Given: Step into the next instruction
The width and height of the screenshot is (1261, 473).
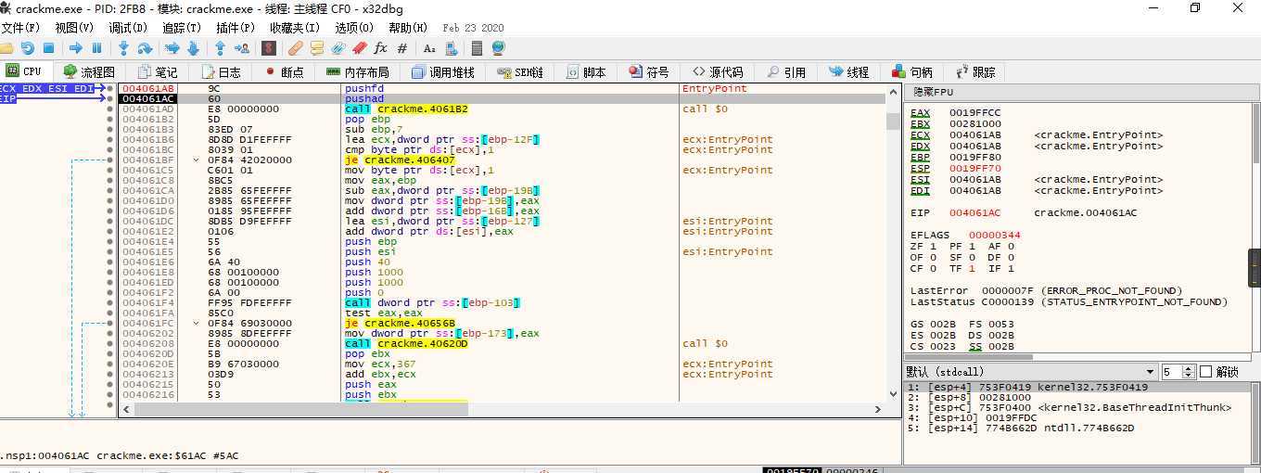Looking at the screenshot, I should click(123, 48).
